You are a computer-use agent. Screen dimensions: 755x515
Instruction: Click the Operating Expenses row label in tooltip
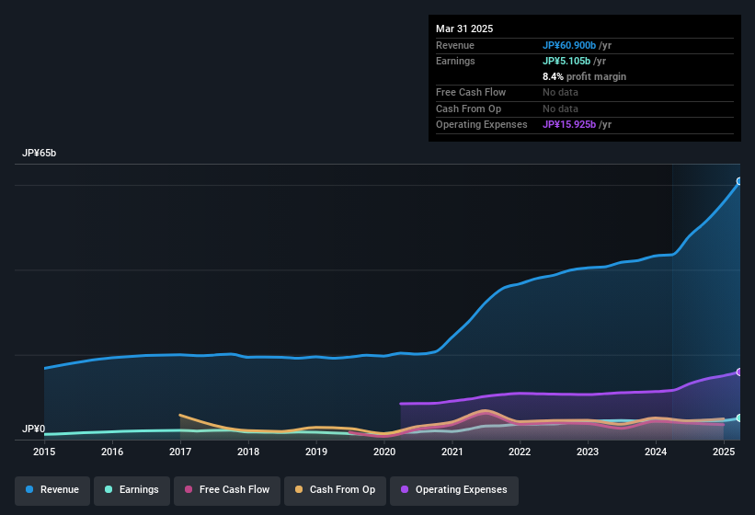pos(482,125)
